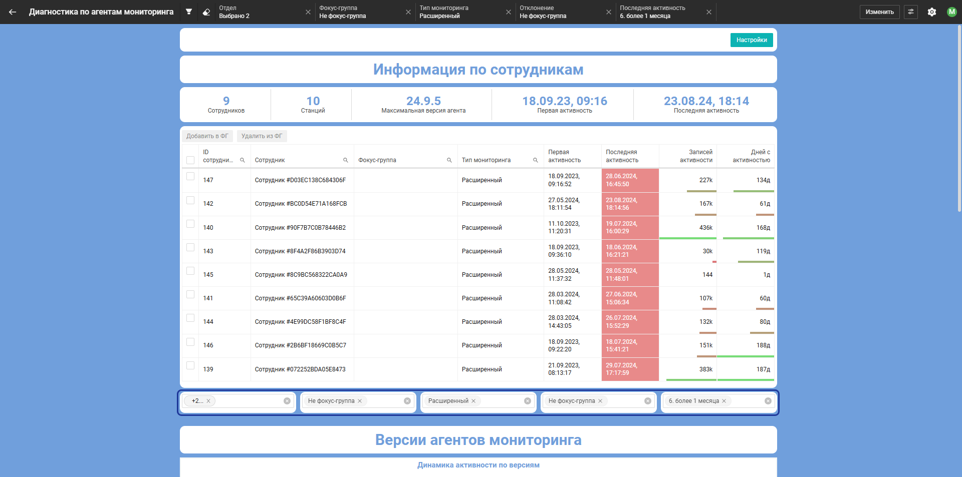Check the row for employee 145
The width and height of the screenshot is (962, 477).
[x=190, y=271]
